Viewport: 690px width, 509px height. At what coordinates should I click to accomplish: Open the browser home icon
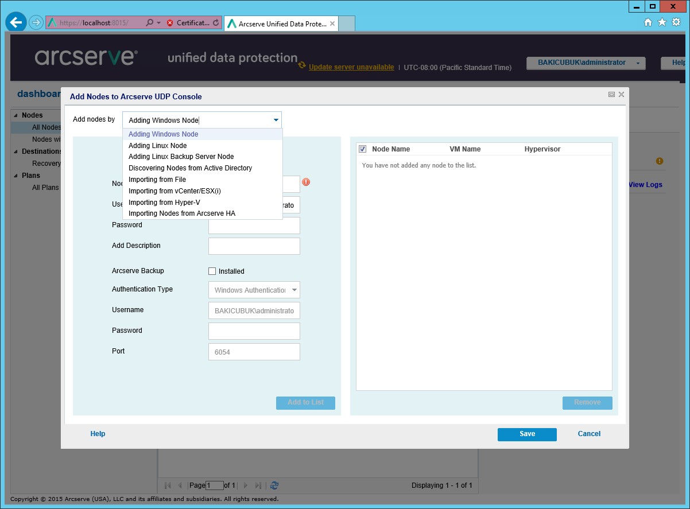648,22
